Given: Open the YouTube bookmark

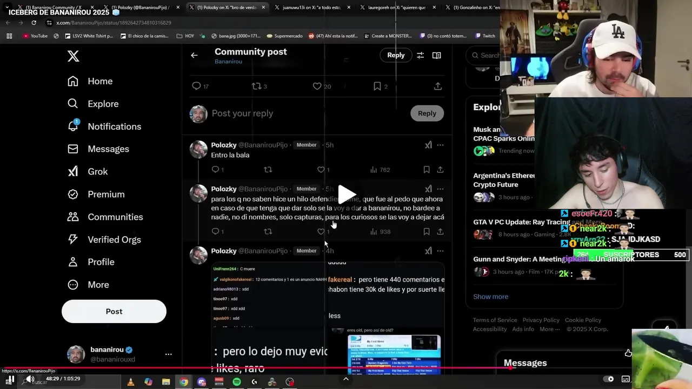Looking at the screenshot, I should [x=35, y=36].
